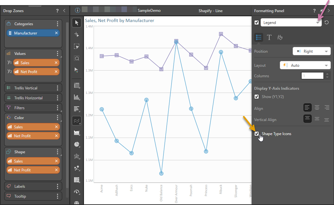Open the info icon beside SampleDemo

[x=77, y=10]
